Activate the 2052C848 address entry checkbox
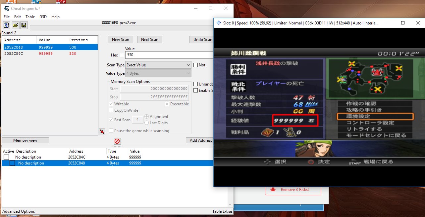The width and height of the screenshot is (425, 217). point(12,163)
